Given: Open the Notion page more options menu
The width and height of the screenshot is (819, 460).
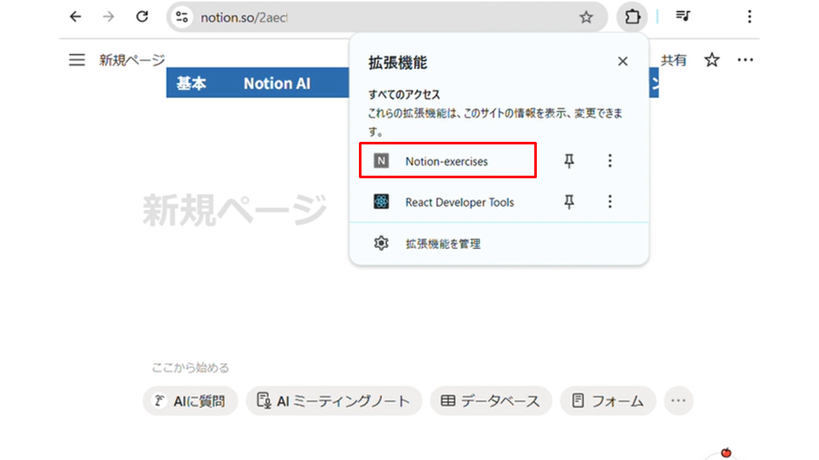Looking at the screenshot, I should coord(745,60).
